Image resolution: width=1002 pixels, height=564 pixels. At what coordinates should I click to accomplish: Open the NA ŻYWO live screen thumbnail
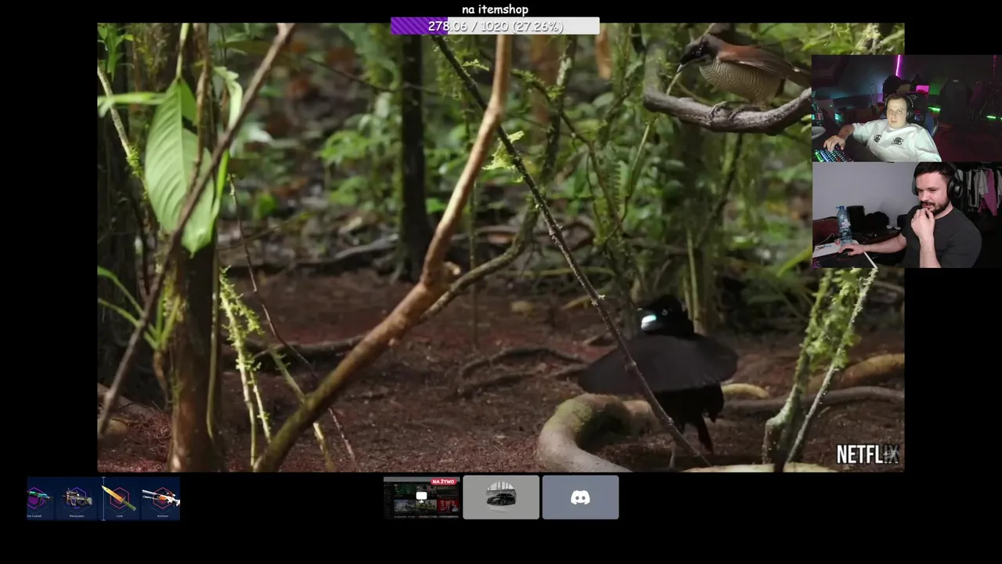click(421, 497)
